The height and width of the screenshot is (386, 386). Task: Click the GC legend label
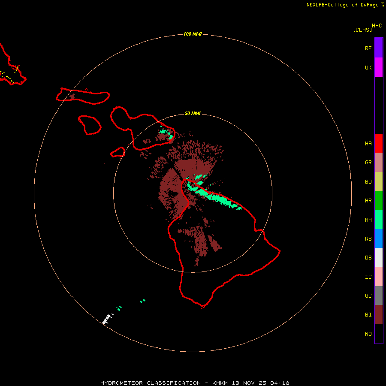(368, 296)
